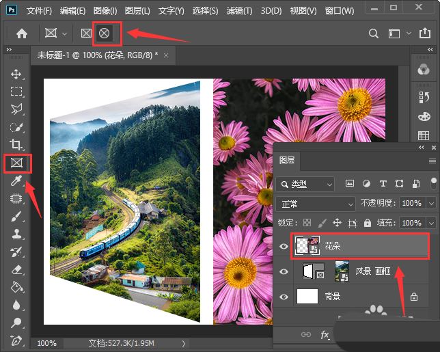The image size is (440, 352).
Task: Hide the 花朵 layer
Action: (x=284, y=247)
